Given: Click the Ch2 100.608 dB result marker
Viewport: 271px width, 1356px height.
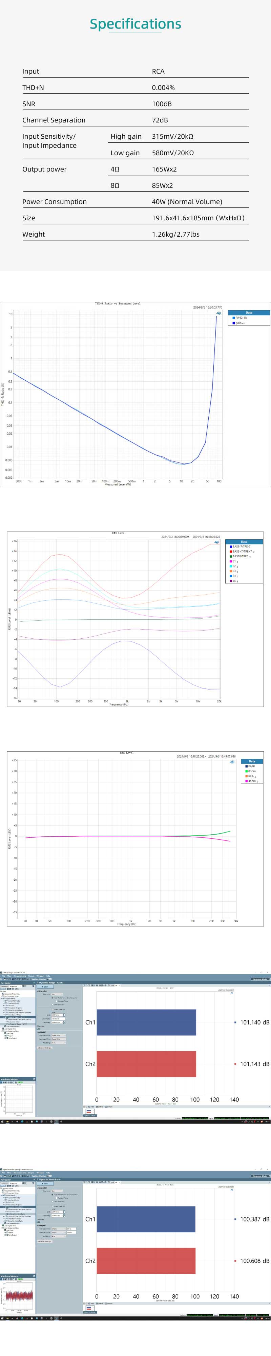Looking at the screenshot, I should pyautogui.click(x=235, y=1261).
